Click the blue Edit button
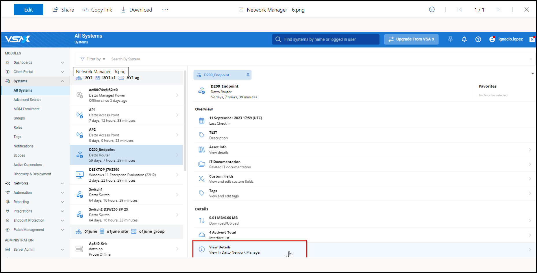The width and height of the screenshot is (537, 273). pyautogui.click(x=28, y=10)
